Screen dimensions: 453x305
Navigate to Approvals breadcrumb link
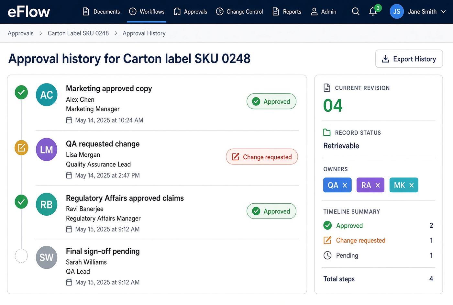tap(21, 33)
